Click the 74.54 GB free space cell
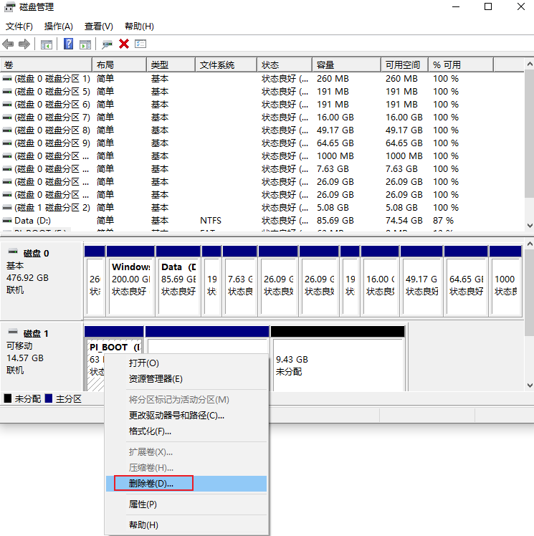534x536 pixels. pos(404,221)
